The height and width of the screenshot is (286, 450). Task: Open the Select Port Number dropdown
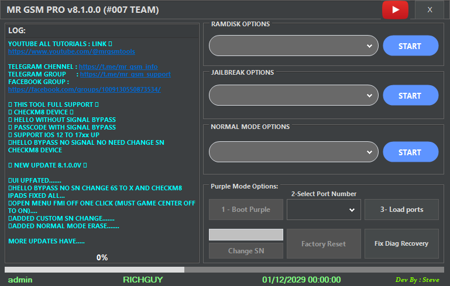tap(324, 210)
